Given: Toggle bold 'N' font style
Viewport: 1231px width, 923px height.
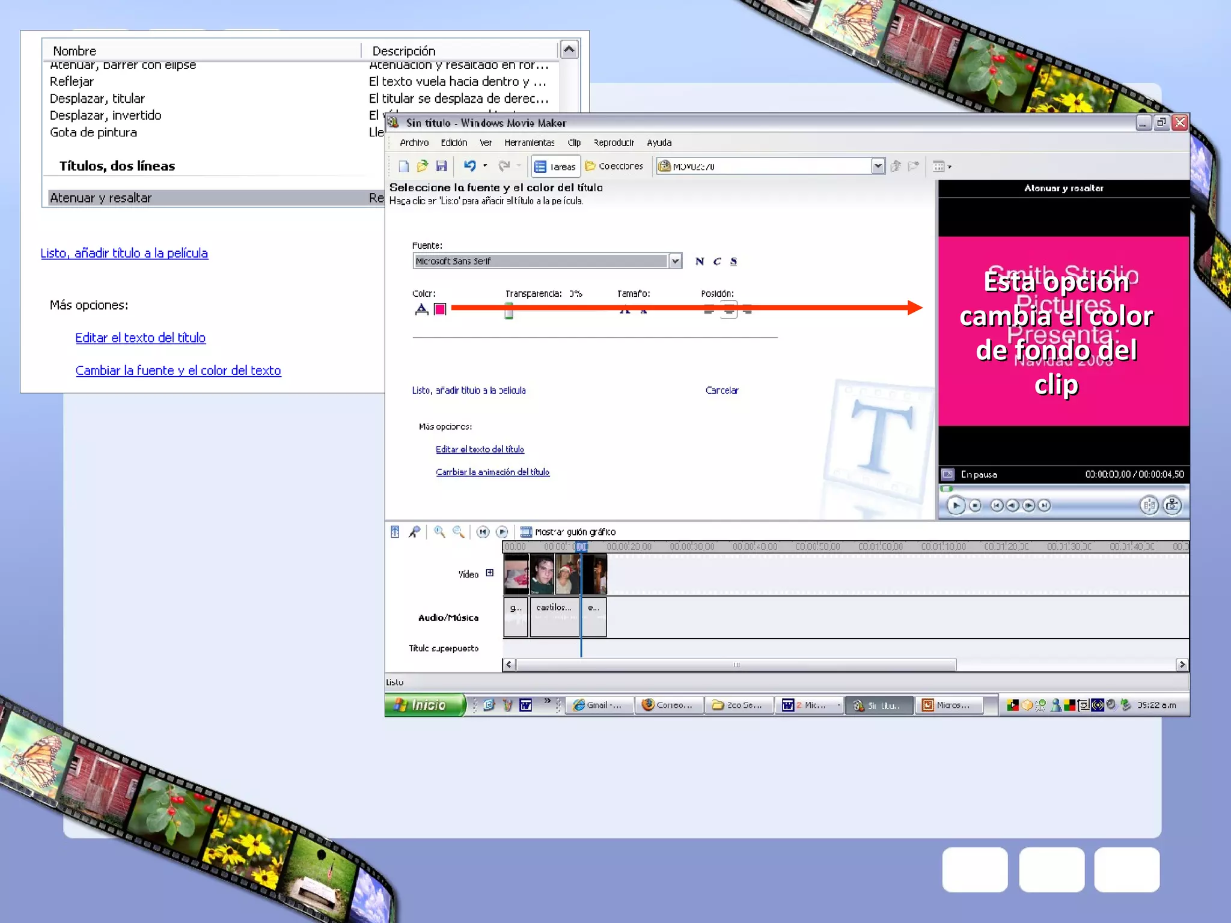Looking at the screenshot, I should [699, 261].
